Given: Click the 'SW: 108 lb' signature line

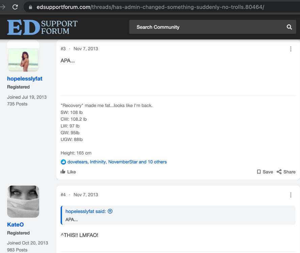Looking at the screenshot, I should pyautogui.click(x=72, y=112).
